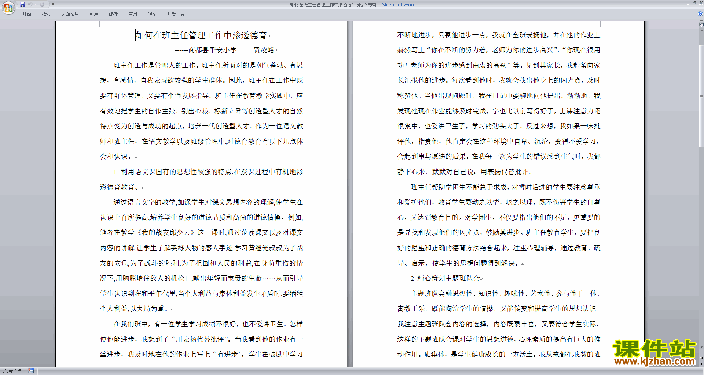Switch to the 页面布局 tab
Image resolution: width=704 pixels, height=375 pixels.
pos(70,14)
